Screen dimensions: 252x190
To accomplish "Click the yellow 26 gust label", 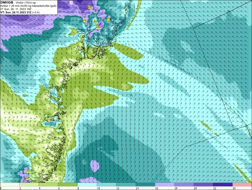I will [x=85, y=20].
